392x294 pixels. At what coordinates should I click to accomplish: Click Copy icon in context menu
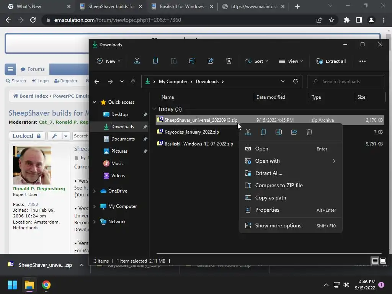pyautogui.click(x=263, y=132)
